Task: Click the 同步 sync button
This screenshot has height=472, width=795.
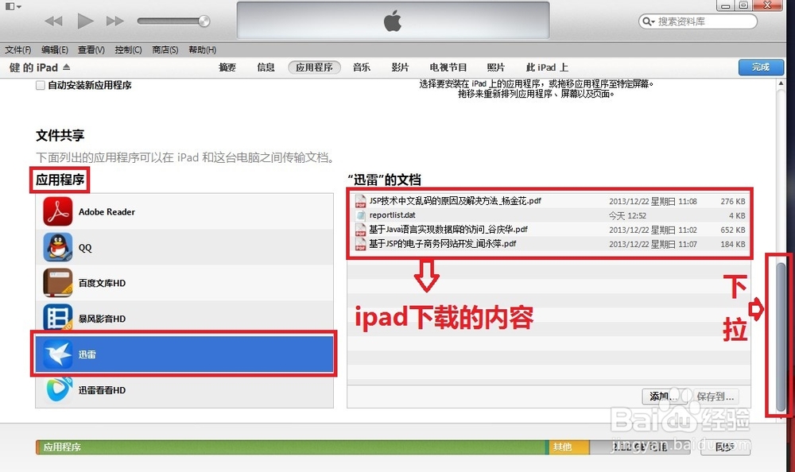Action: click(726, 447)
